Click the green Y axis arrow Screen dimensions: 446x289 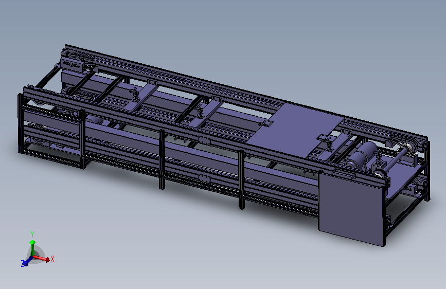32,248
